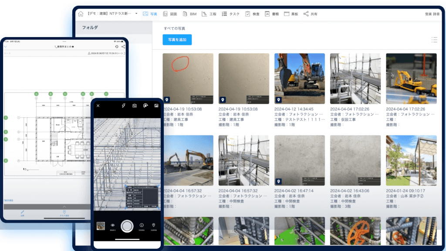Toggle the eye visibility icon in camera
This screenshot has width=446, height=251.
tap(112, 225)
